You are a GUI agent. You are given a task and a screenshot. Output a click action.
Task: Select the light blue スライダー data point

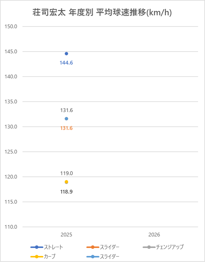(66, 119)
